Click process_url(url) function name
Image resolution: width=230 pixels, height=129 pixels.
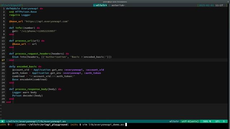point(27,40)
